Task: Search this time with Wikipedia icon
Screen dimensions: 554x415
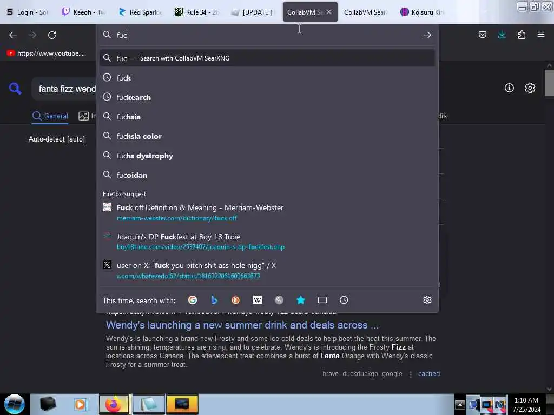Action: (x=258, y=300)
